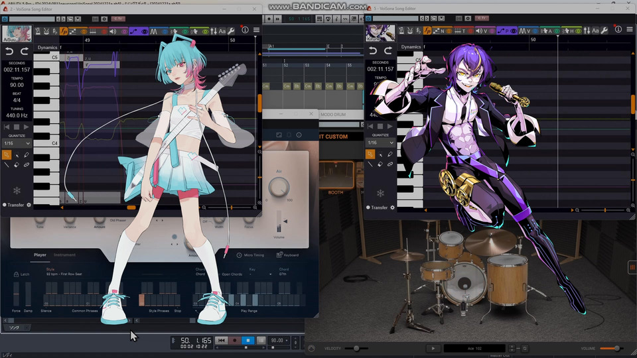Click horizontal scroll thumb in AiSuu editor

coord(131,208)
